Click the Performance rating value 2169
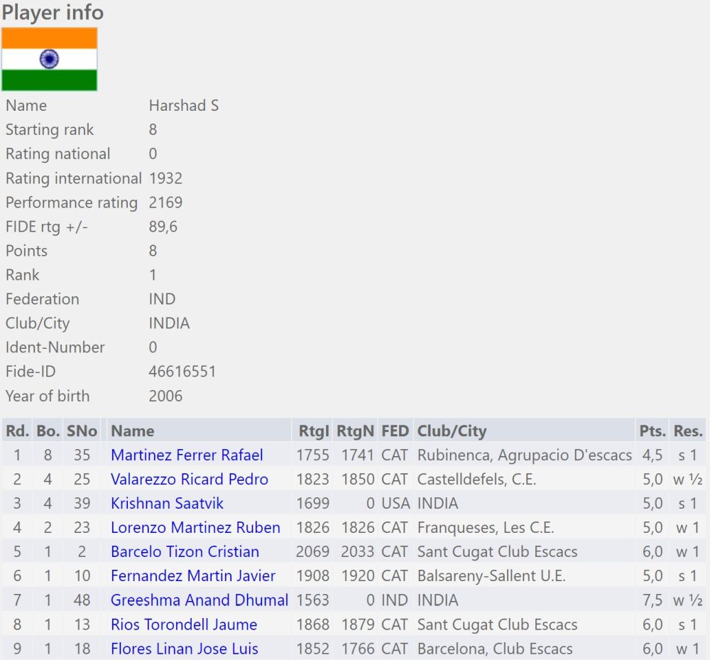The width and height of the screenshot is (710, 660). 165,202
